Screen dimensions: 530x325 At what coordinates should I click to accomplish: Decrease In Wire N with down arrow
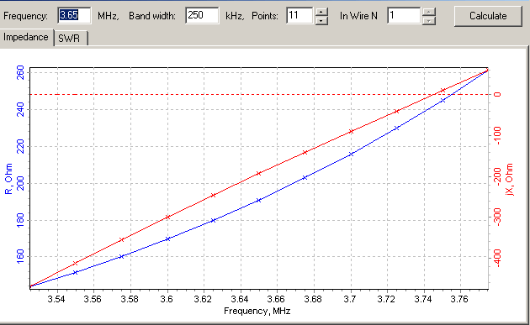(429, 20)
